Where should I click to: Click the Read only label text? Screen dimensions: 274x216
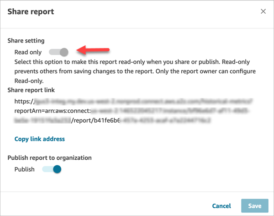(27, 52)
